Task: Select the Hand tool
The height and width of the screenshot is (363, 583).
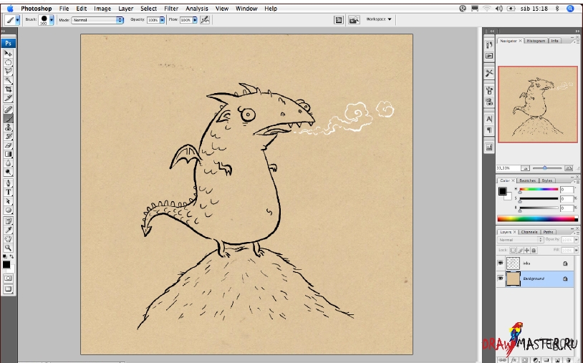Action: coord(9,238)
